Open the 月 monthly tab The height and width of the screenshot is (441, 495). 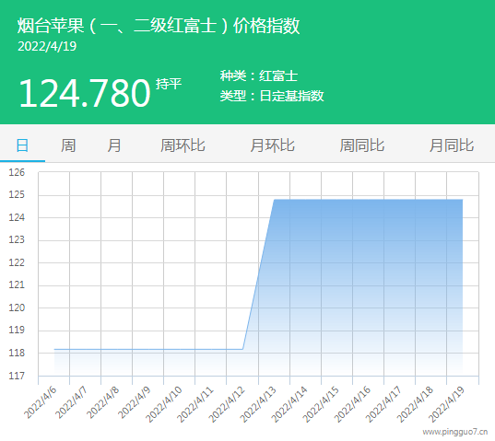(114, 145)
